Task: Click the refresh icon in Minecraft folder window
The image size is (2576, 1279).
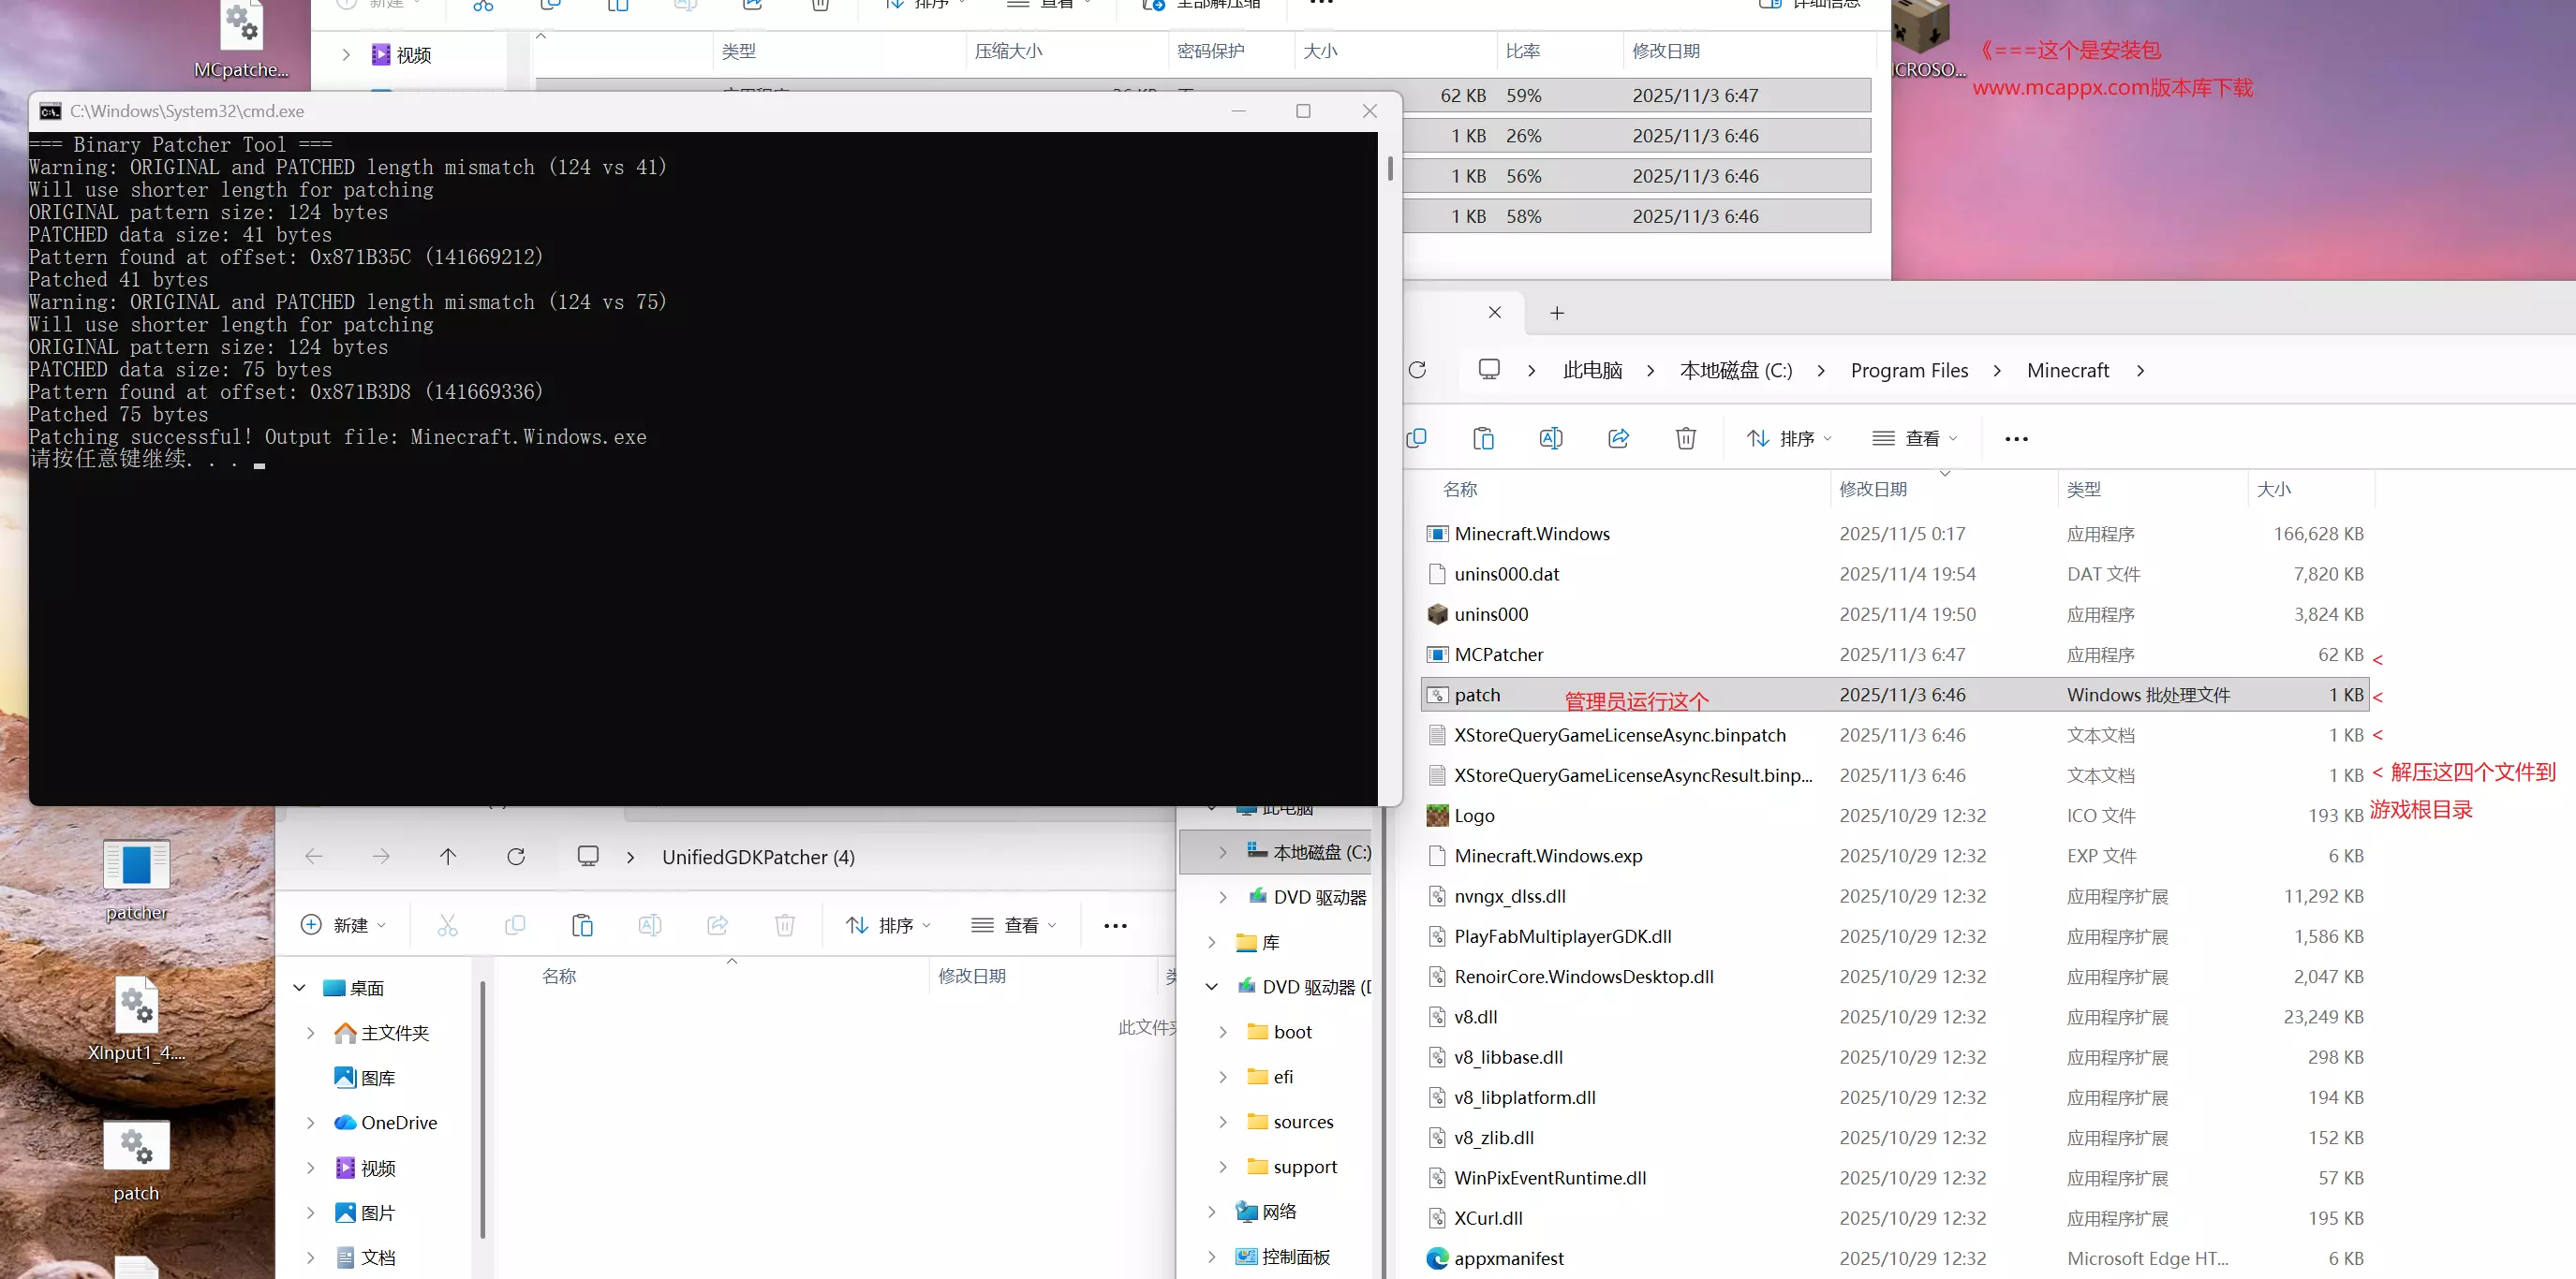Action: click(x=1417, y=370)
